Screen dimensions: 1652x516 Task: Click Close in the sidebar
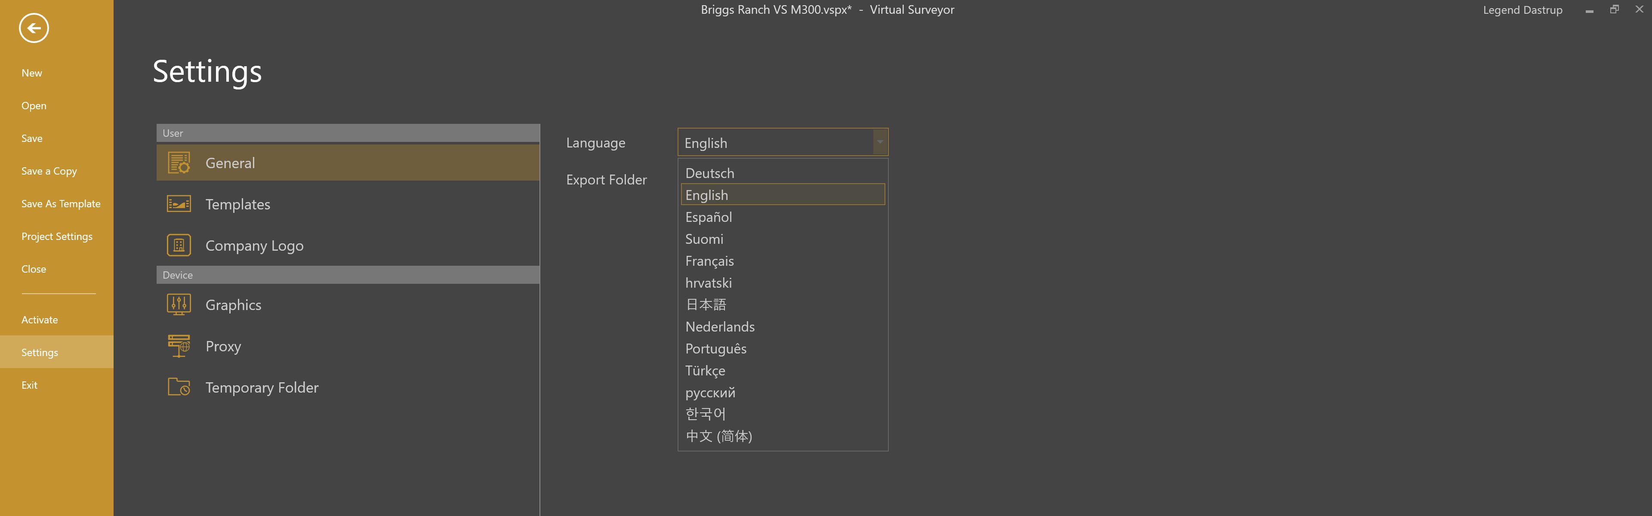point(56,269)
